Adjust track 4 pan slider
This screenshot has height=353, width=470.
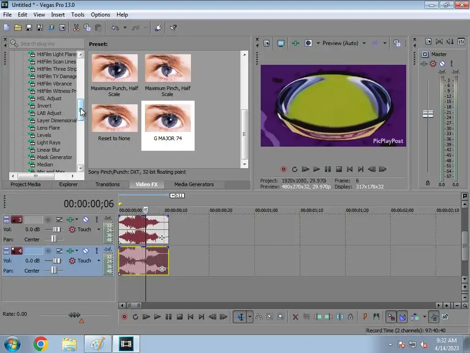click(x=54, y=270)
